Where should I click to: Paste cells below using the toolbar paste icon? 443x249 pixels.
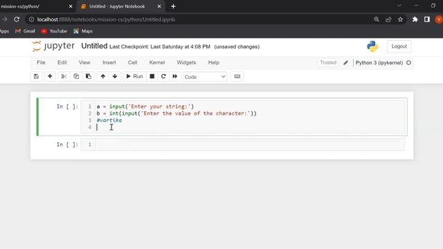click(x=89, y=77)
